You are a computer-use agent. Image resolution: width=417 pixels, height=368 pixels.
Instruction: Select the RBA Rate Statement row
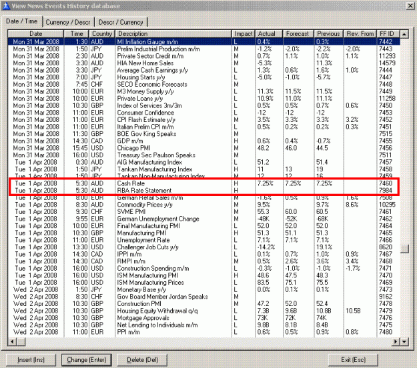203,191
